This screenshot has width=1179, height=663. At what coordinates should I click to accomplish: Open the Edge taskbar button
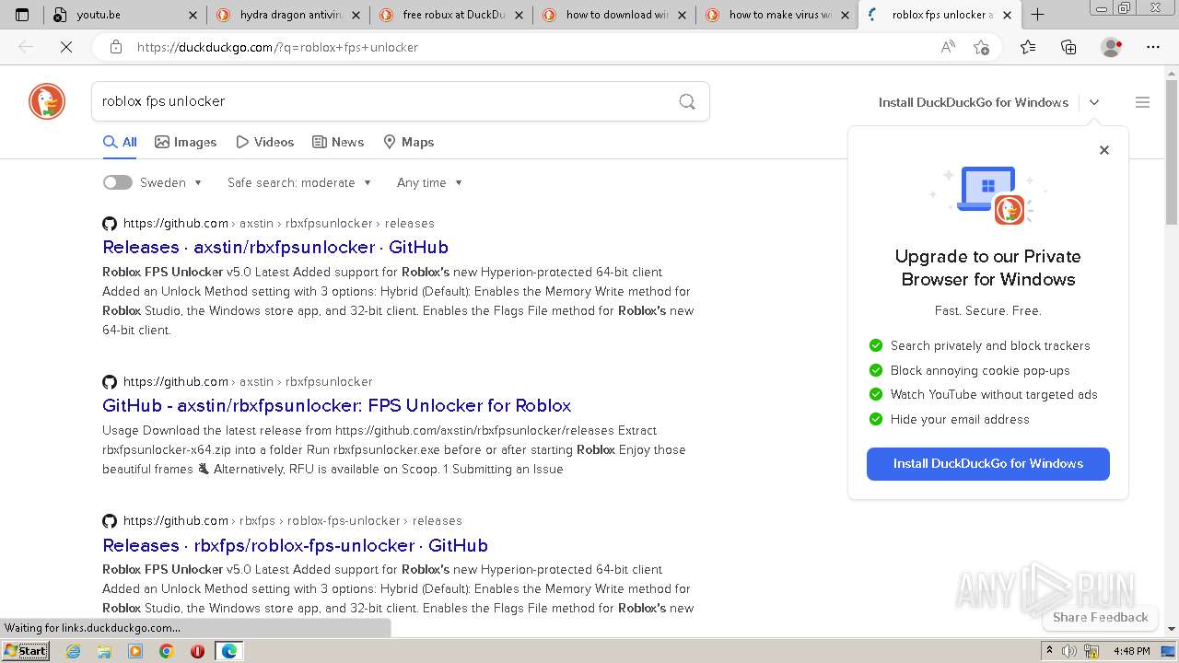(x=228, y=651)
